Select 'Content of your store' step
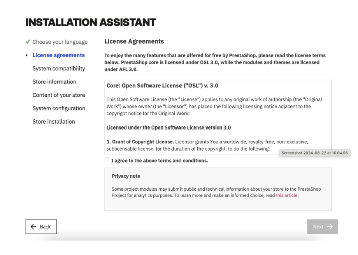The image size is (358, 255). click(59, 95)
